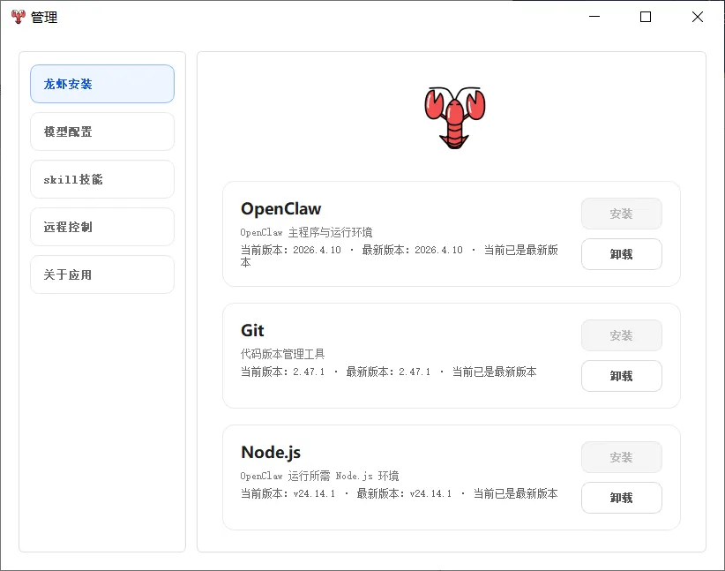
Task: Click the disabled 安装 button for Git
Action: pos(622,335)
